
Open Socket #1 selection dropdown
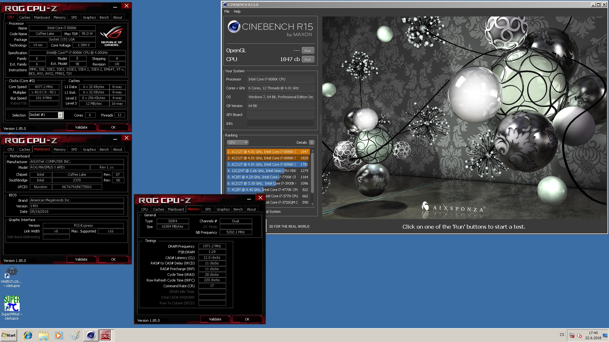point(46,115)
